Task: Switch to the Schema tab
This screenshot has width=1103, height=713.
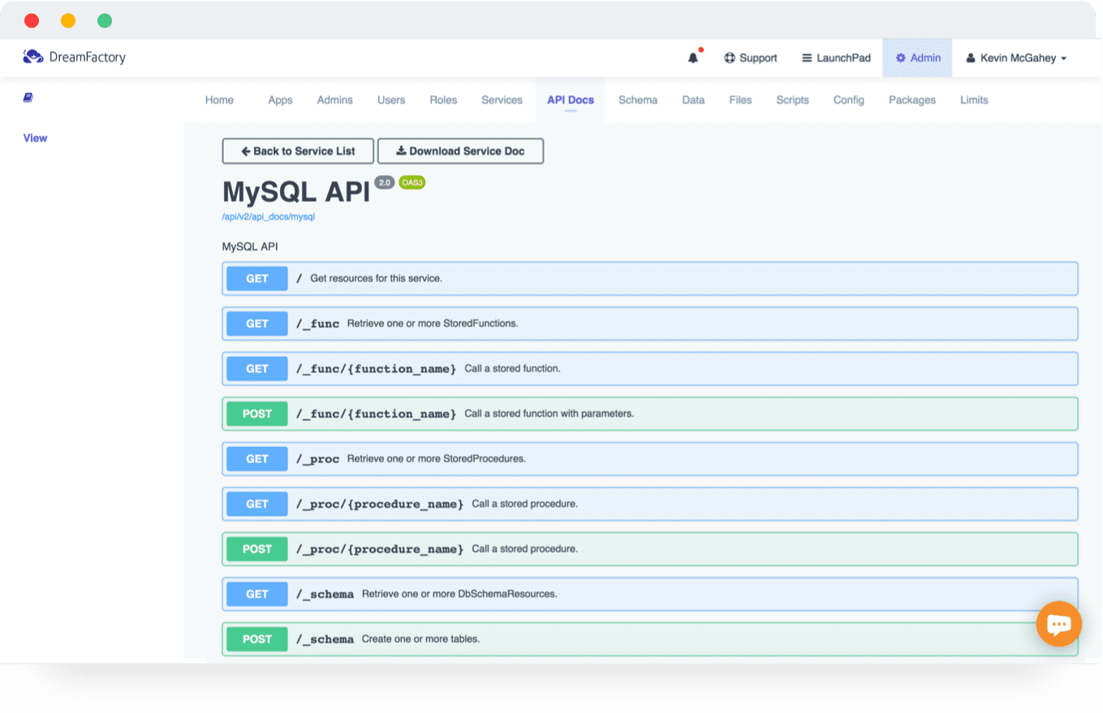Action: click(x=637, y=100)
